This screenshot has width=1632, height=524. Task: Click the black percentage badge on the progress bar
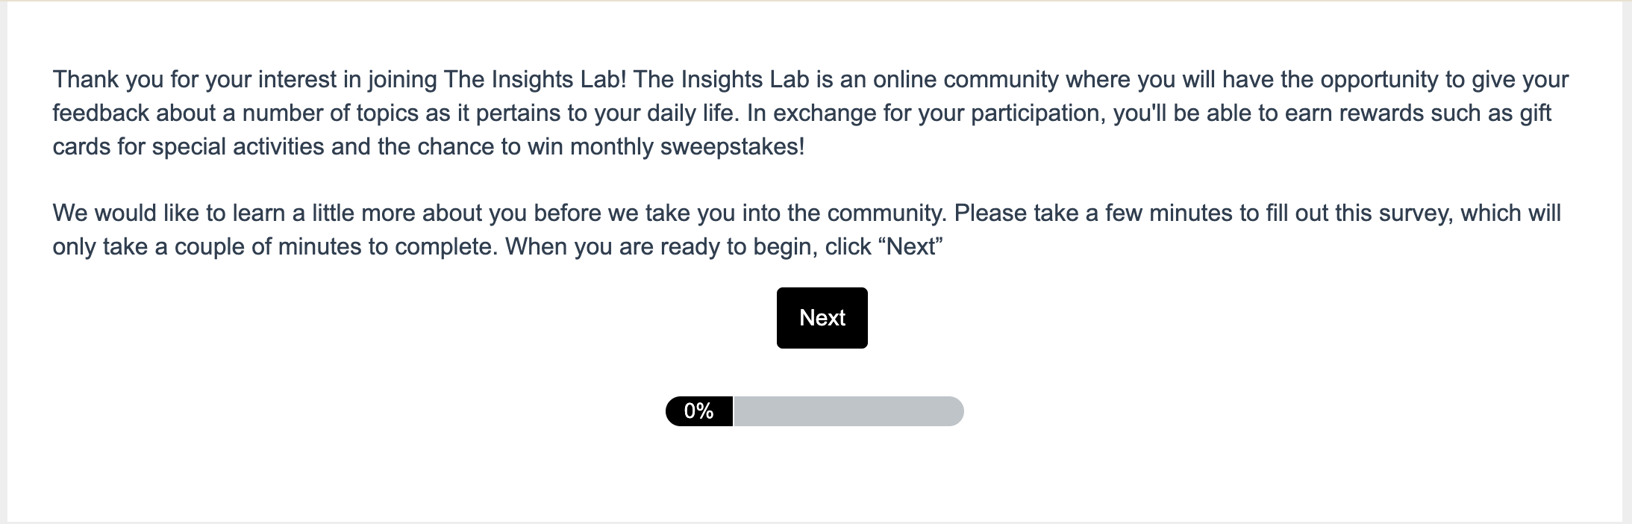point(698,411)
